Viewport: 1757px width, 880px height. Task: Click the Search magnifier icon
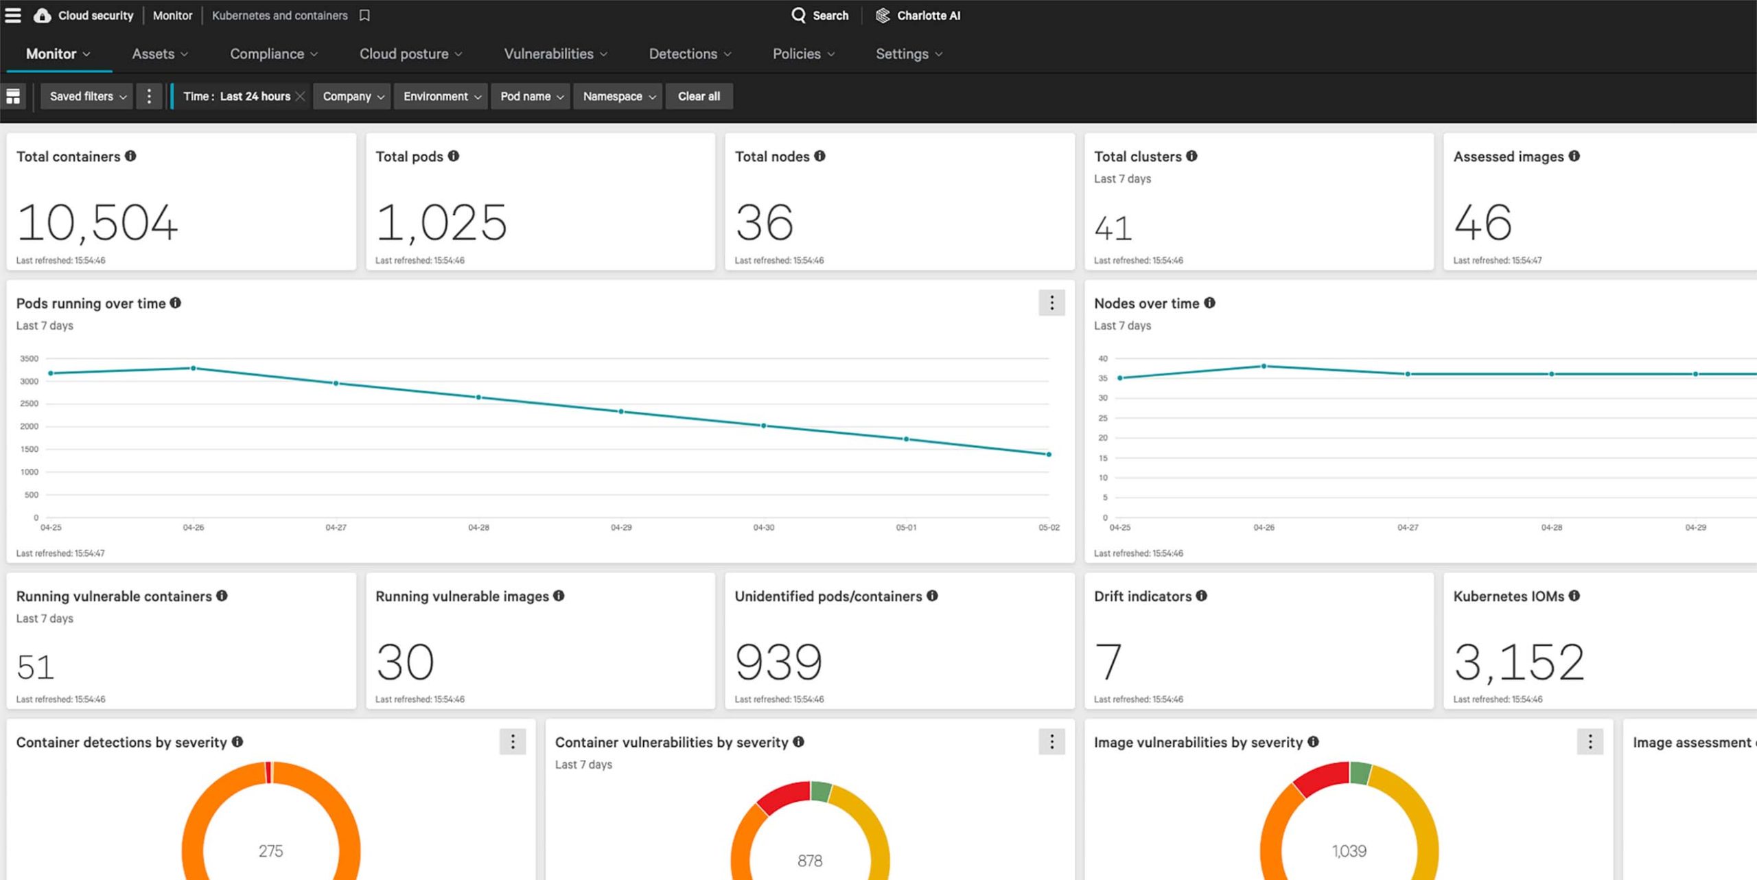click(x=798, y=15)
